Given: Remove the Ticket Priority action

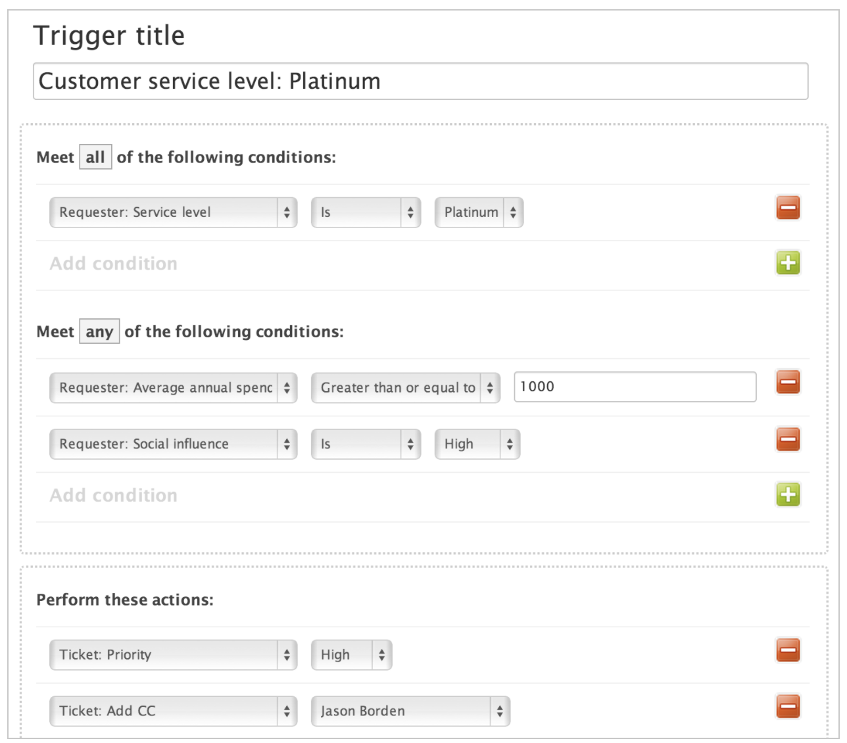Looking at the screenshot, I should tap(788, 650).
